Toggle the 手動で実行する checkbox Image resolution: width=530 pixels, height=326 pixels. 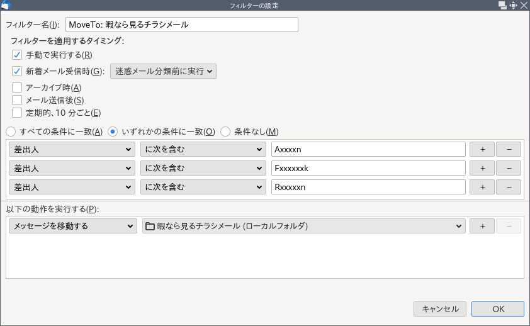click(17, 55)
